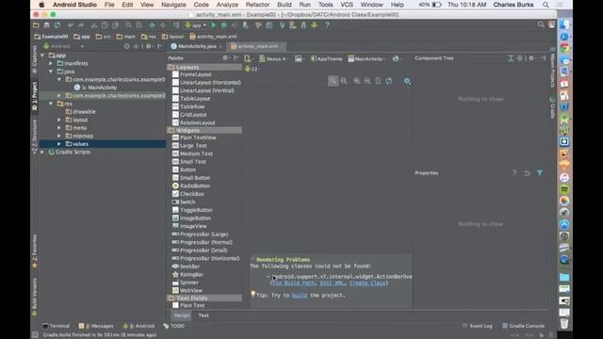Open the Gradle Console
The width and height of the screenshot is (603, 339).
click(x=524, y=326)
